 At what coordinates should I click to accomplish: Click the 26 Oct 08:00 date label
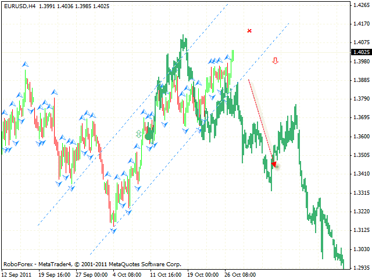click(x=241, y=274)
